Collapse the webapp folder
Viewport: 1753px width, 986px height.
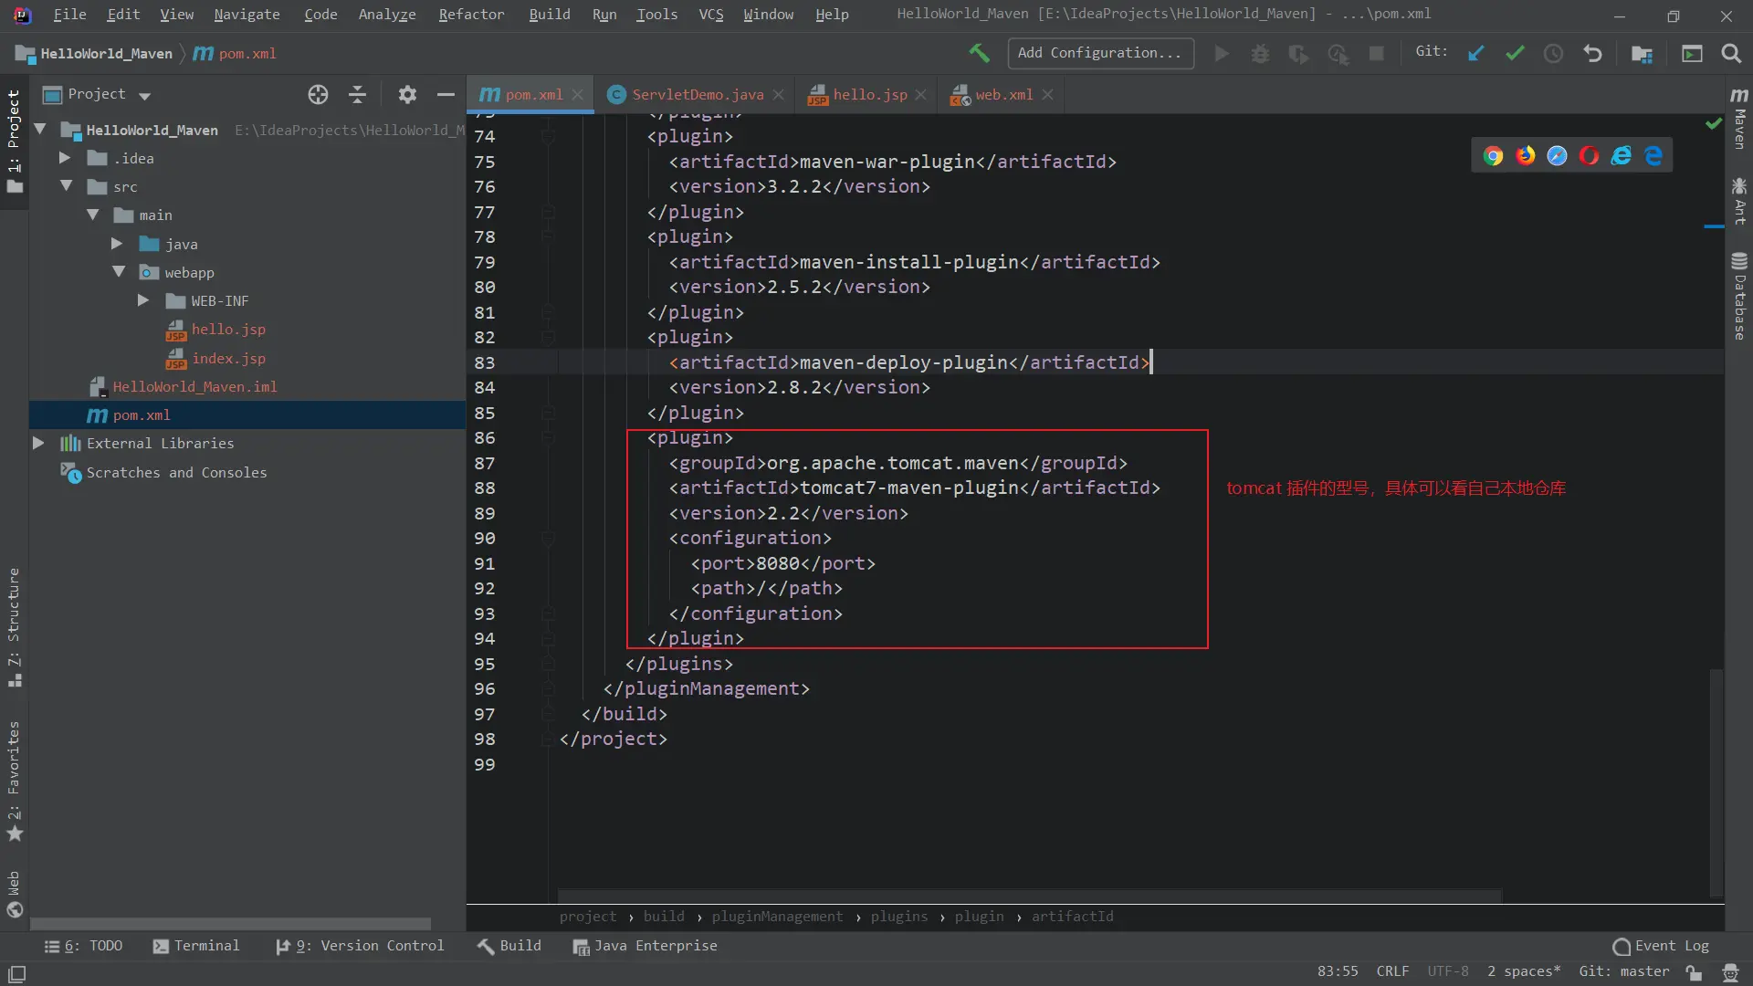[x=119, y=272]
